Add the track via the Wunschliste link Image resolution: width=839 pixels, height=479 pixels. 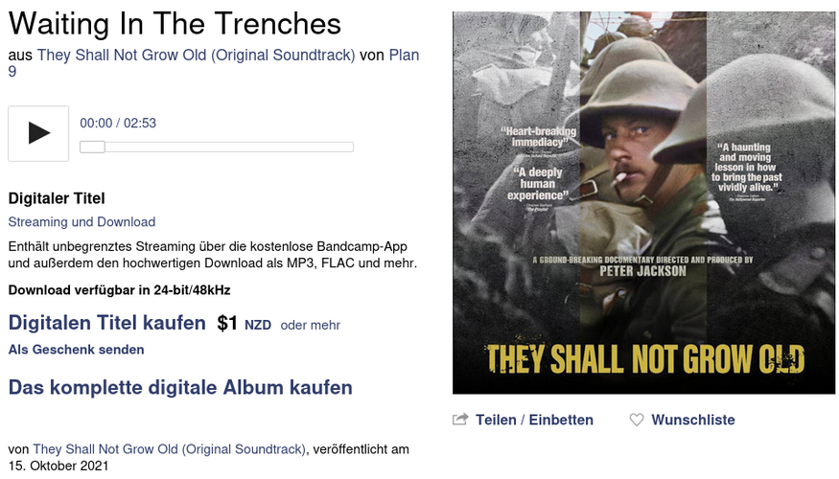click(693, 420)
